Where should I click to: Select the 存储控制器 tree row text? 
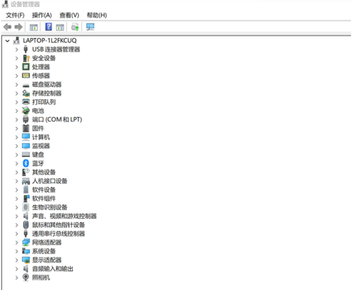point(47,93)
